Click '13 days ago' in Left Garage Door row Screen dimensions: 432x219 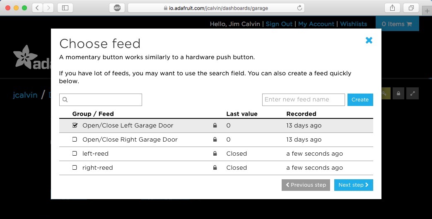[x=304, y=125]
